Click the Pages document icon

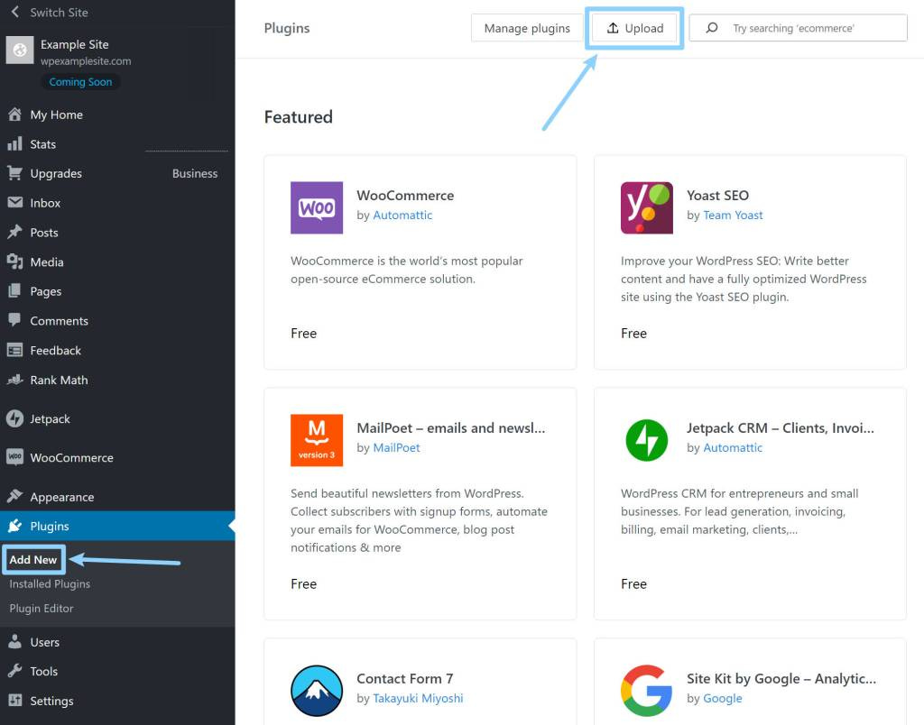pos(14,291)
